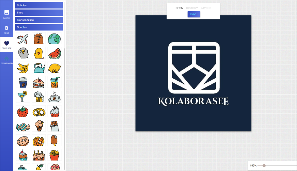Expand the Transportation category
The height and width of the screenshot is (171, 297).
[x=39, y=20]
